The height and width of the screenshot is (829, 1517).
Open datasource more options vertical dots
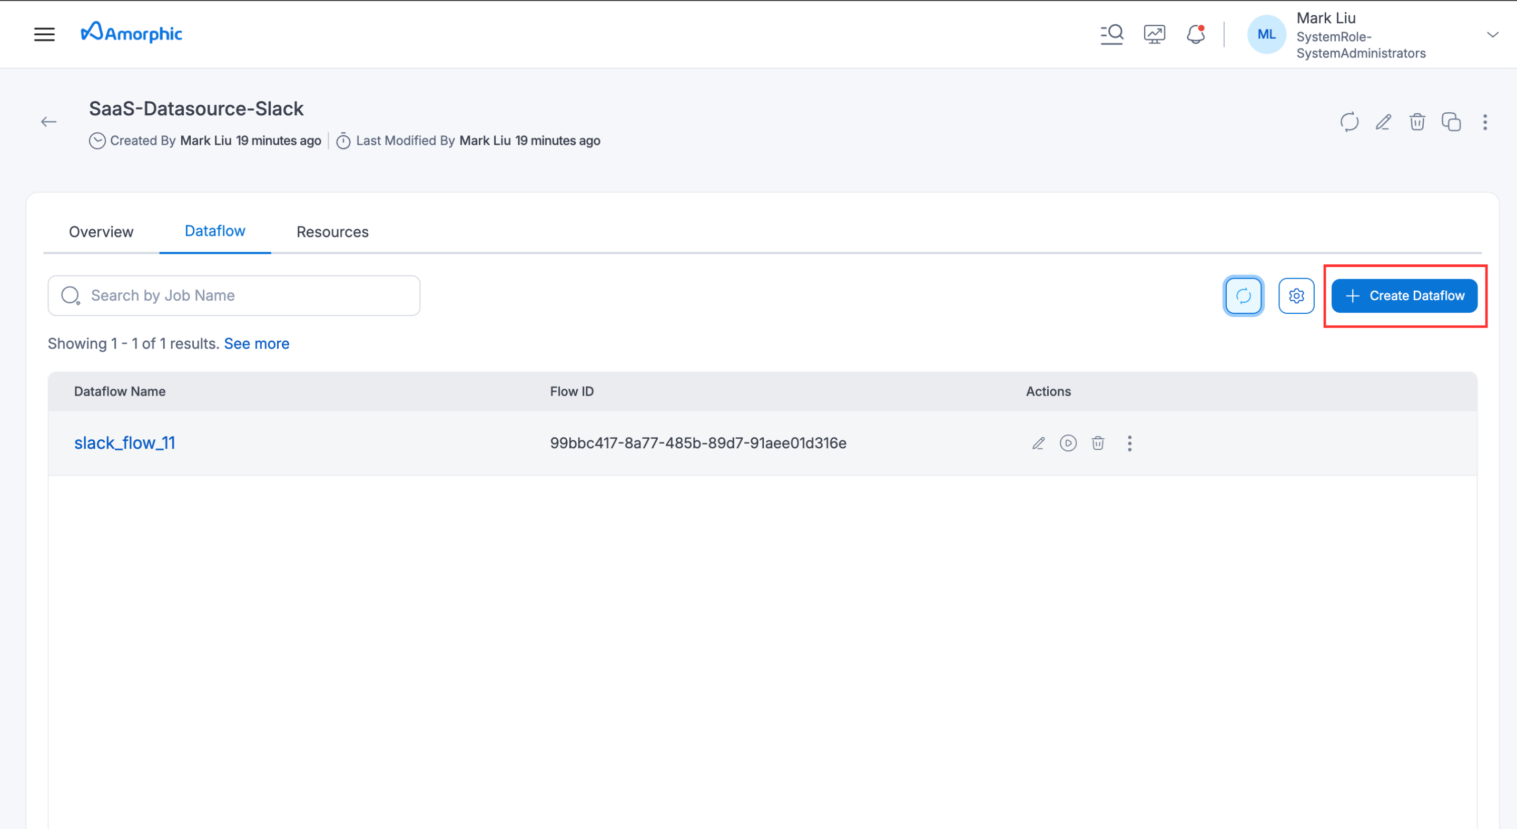click(x=1485, y=122)
